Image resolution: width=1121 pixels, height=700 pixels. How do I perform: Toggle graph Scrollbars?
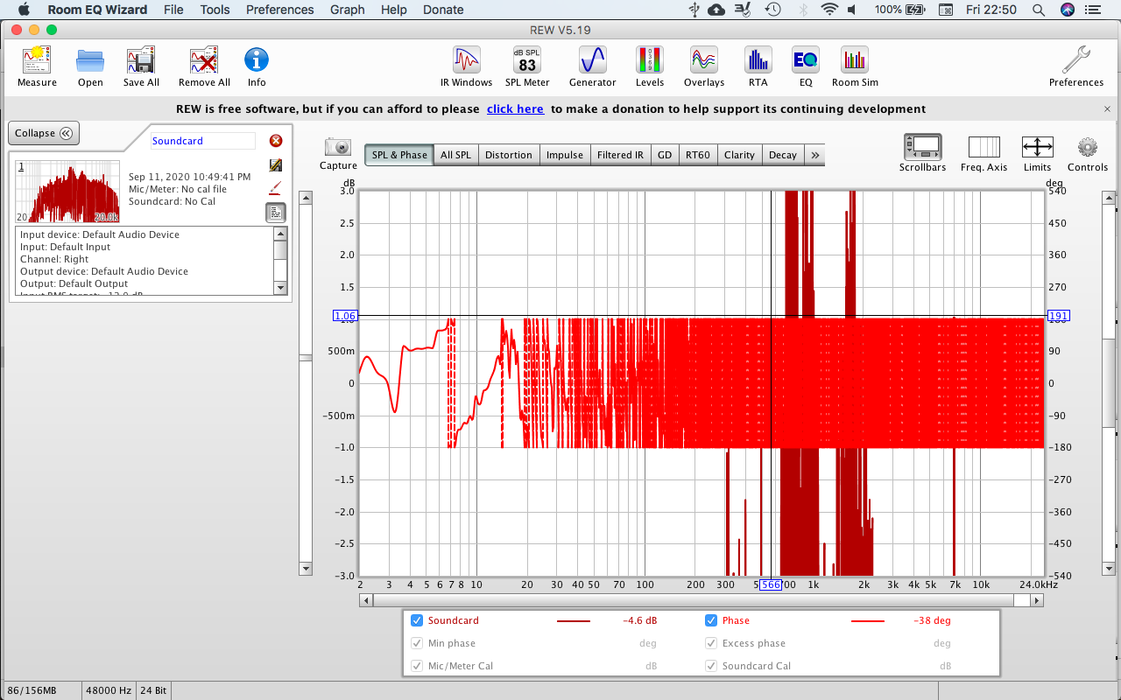click(922, 153)
